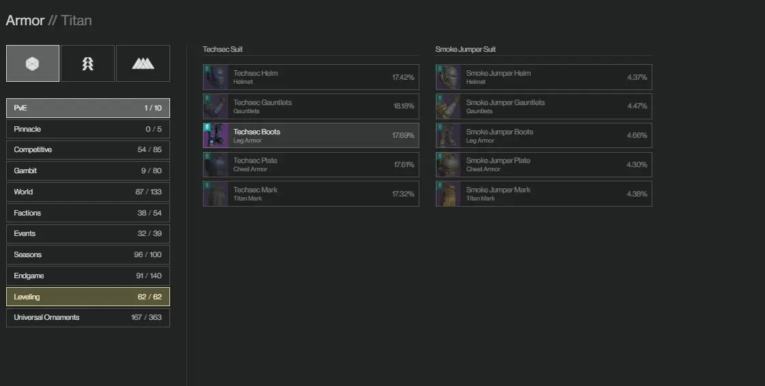
Task: Open the Endgame category
Action: pyautogui.click(x=88, y=276)
